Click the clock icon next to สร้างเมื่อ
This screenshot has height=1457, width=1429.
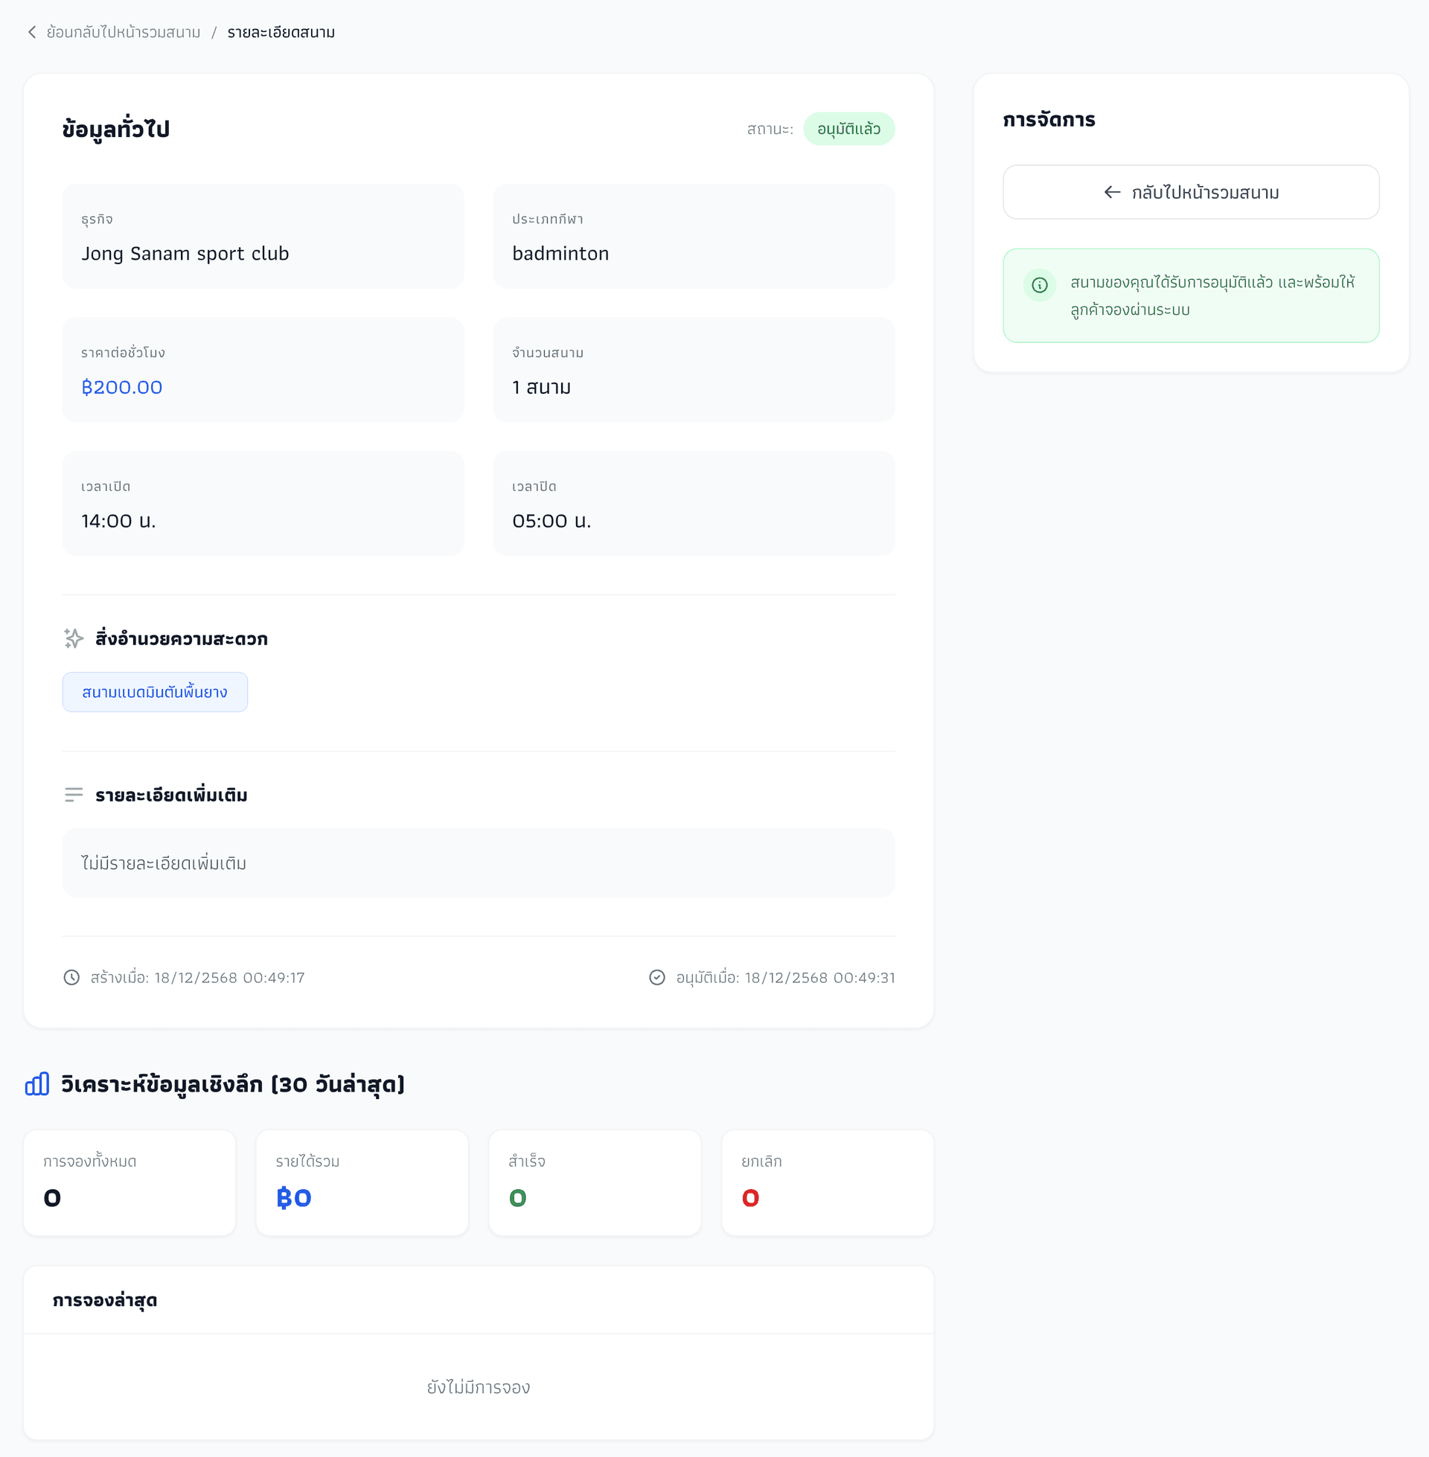pyautogui.click(x=71, y=978)
